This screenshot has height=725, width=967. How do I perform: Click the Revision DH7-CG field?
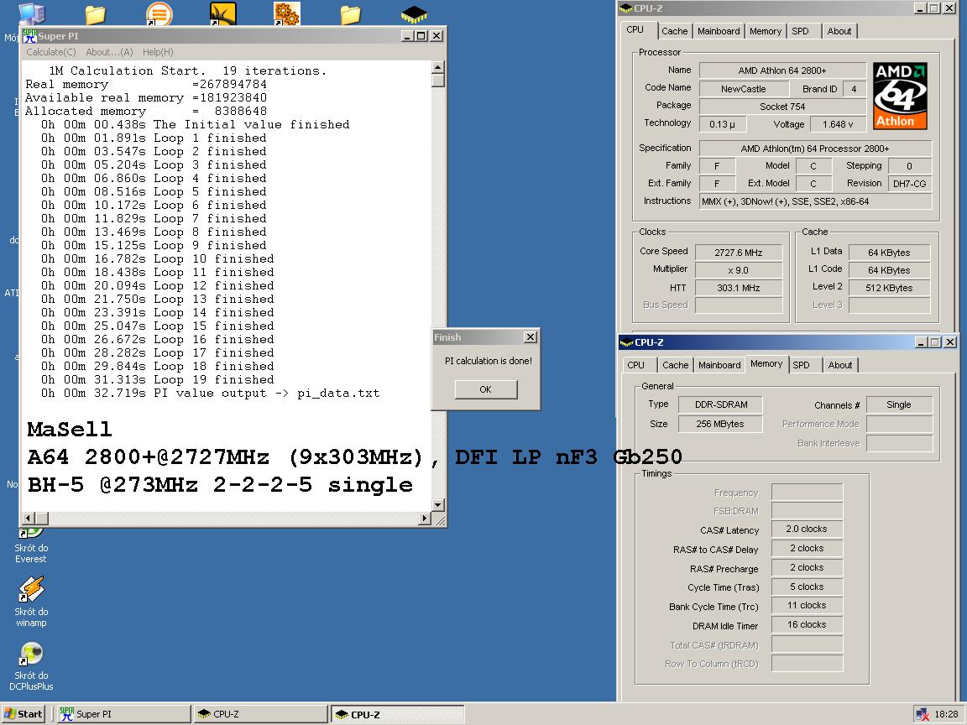909,184
